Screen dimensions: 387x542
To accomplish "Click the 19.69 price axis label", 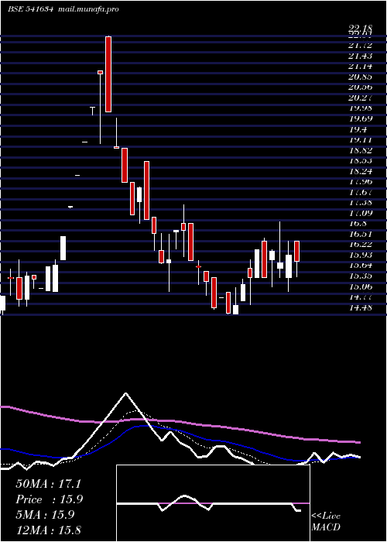I will coord(361,119).
